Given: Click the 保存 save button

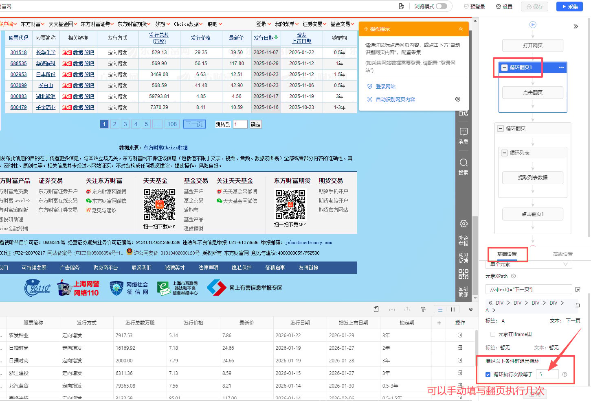Looking at the screenshot, I should coord(535,7).
